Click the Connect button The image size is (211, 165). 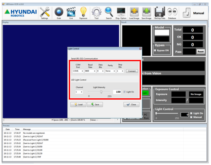pyautogui.click(x=132, y=71)
